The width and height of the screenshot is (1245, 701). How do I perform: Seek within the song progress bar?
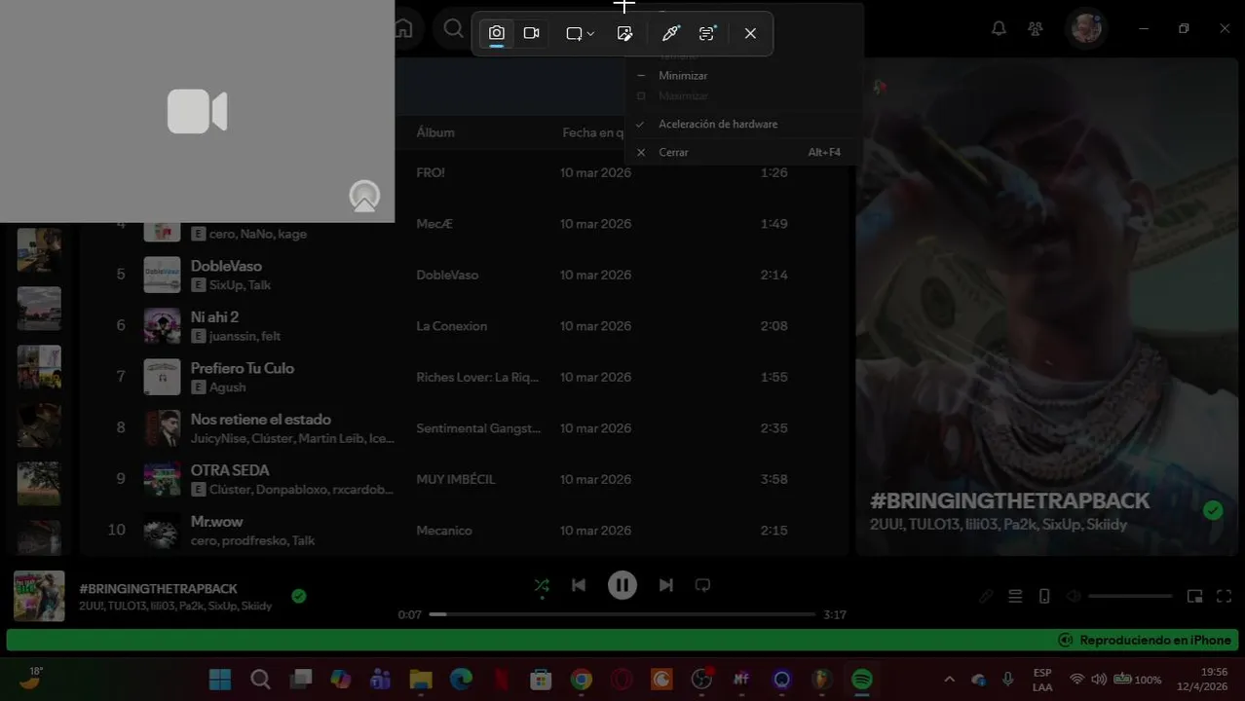click(622, 614)
